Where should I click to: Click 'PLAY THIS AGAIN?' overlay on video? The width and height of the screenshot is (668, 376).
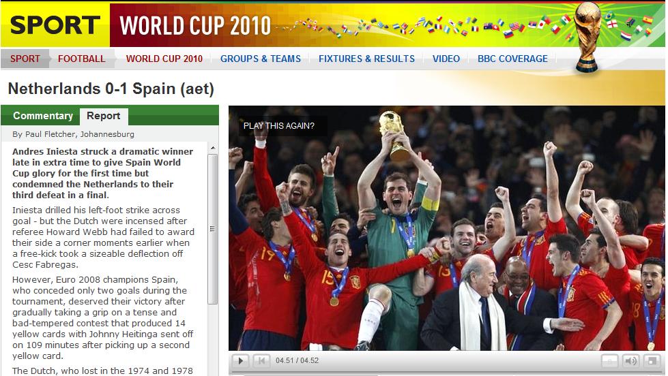tap(278, 126)
